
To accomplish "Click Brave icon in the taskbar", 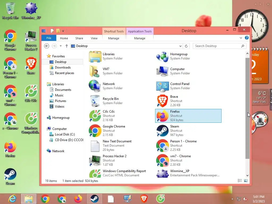I will [x=144, y=199].
